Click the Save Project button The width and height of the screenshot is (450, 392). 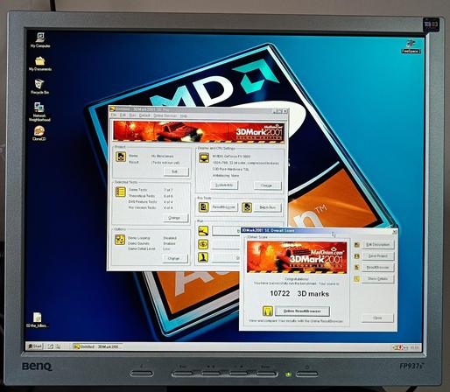pyautogui.click(x=378, y=256)
